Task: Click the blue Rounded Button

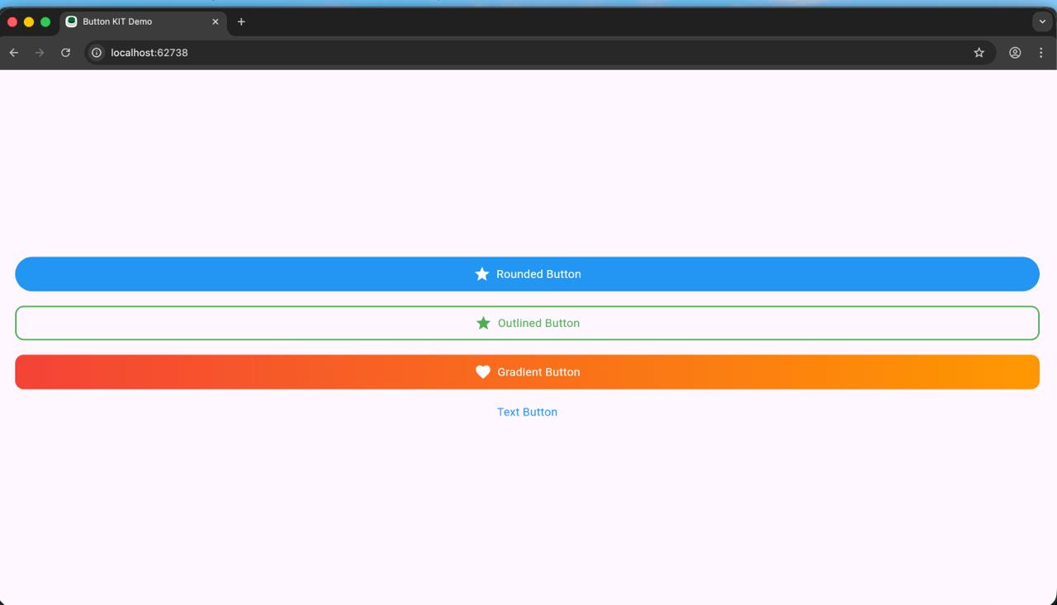Action: pos(527,274)
